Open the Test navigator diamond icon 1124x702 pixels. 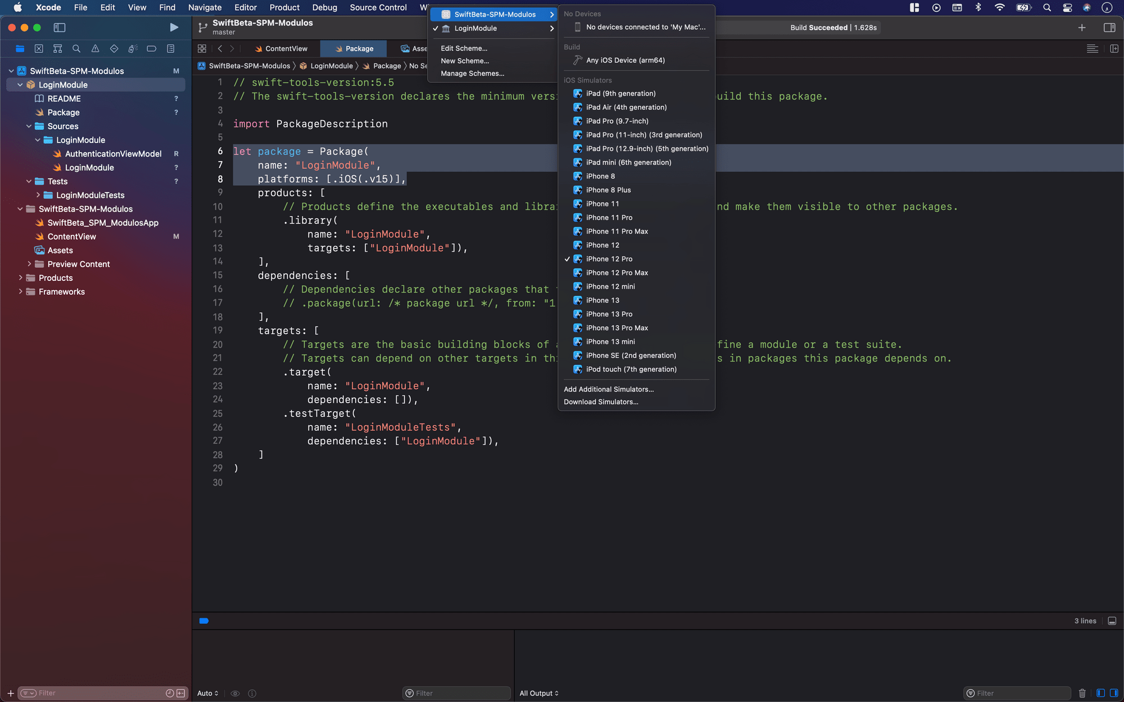(114, 49)
